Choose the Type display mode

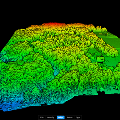click(78, 117)
